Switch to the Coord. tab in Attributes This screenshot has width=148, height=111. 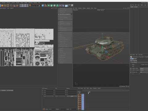135,59
